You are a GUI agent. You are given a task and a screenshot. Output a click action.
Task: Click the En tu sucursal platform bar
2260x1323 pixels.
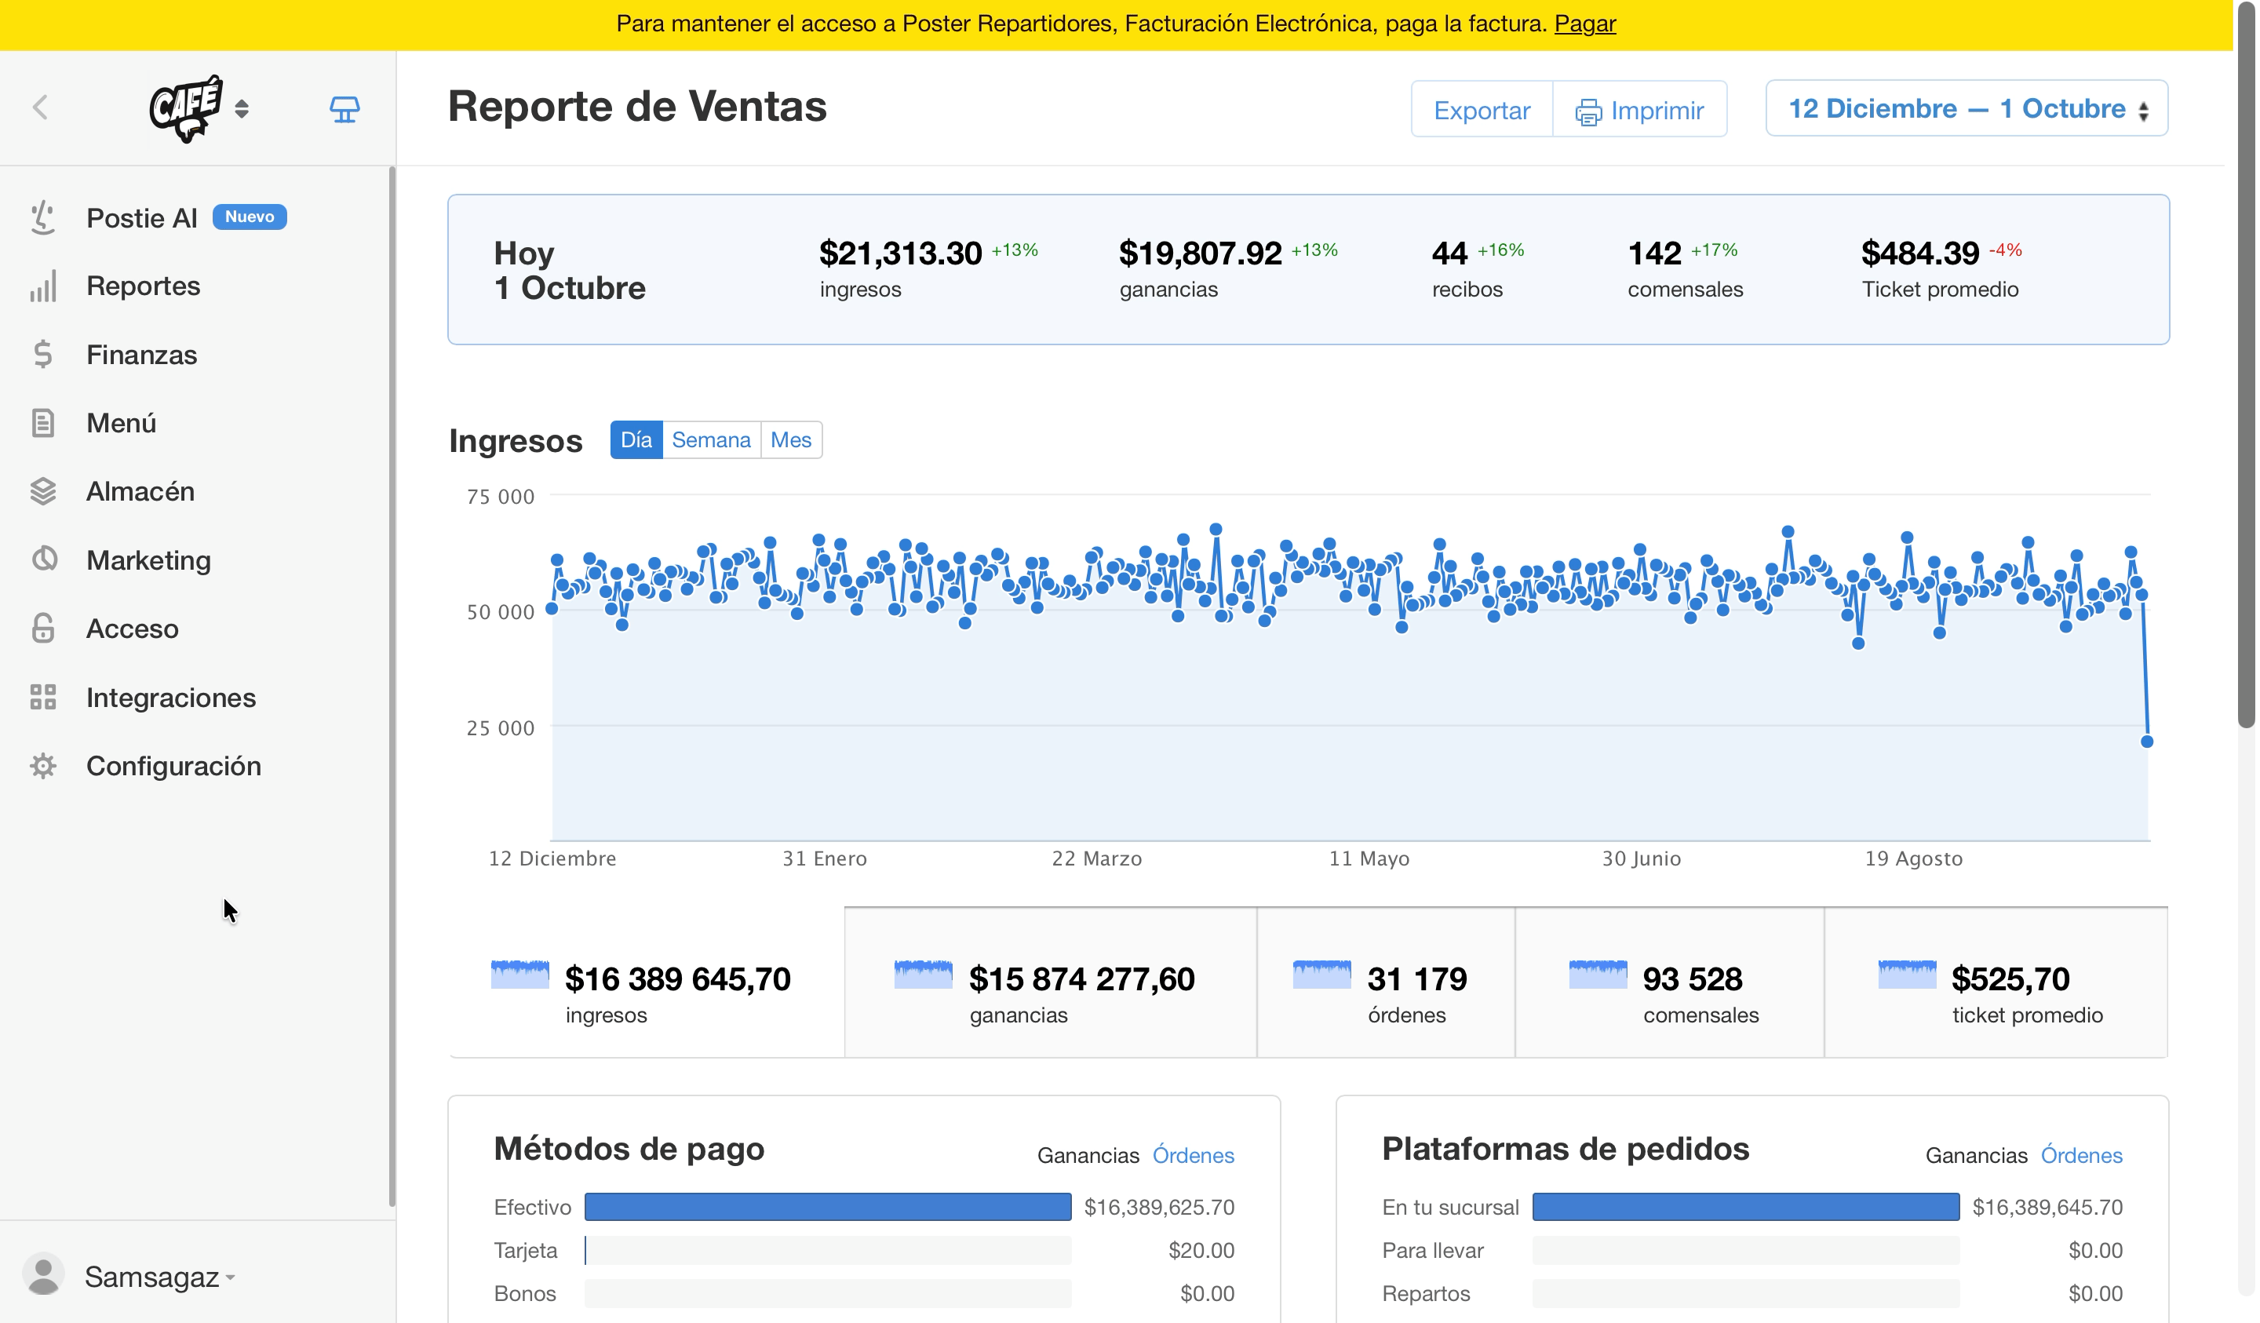pos(1745,1206)
